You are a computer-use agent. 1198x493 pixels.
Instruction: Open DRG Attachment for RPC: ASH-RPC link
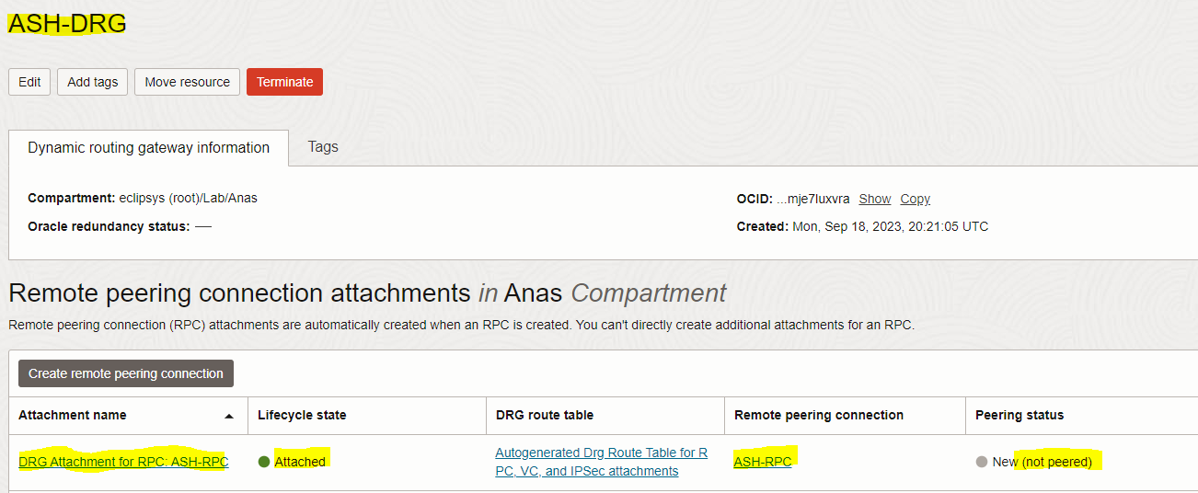[x=123, y=462]
